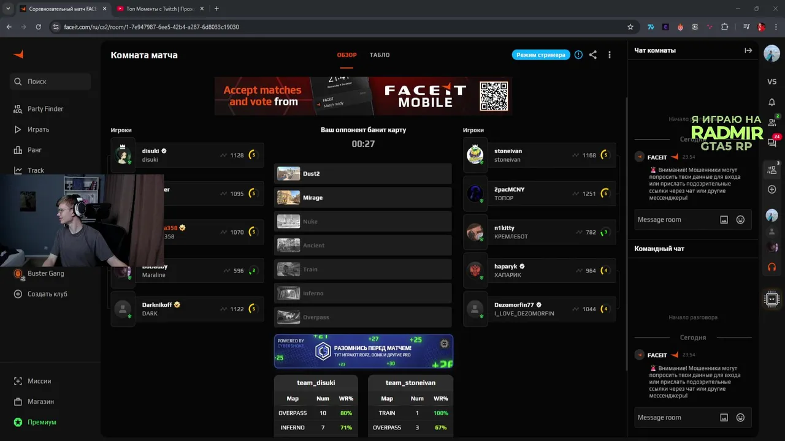
Task: Select the Mirage map
Action: (363, 198)
